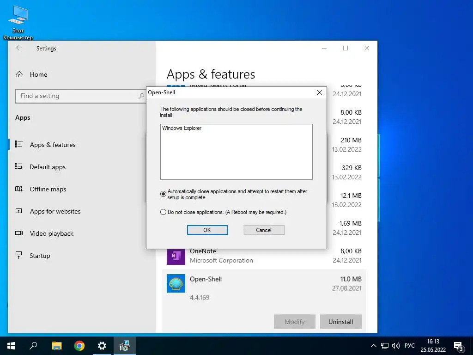Click the Default apps sidebar icon

18,166
